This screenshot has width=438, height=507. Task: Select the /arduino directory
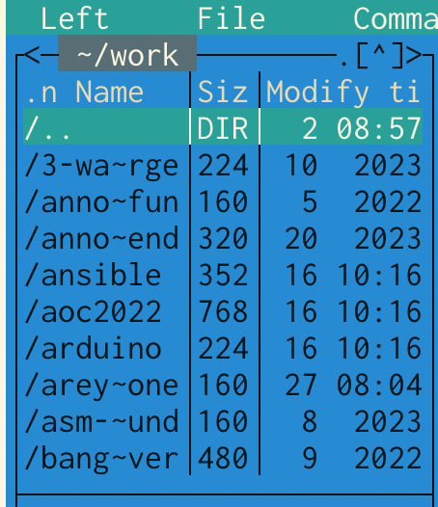(x=223, y=348)
